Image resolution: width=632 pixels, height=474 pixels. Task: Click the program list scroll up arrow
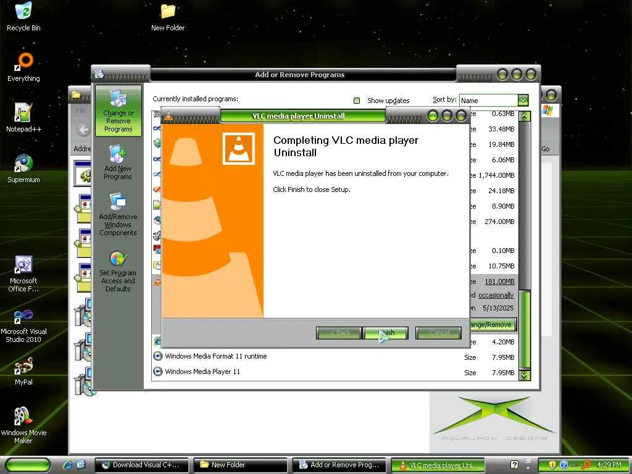pos(525,117)
